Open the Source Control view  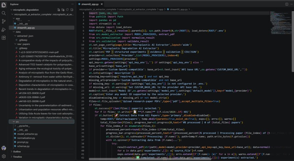[4, 22]
